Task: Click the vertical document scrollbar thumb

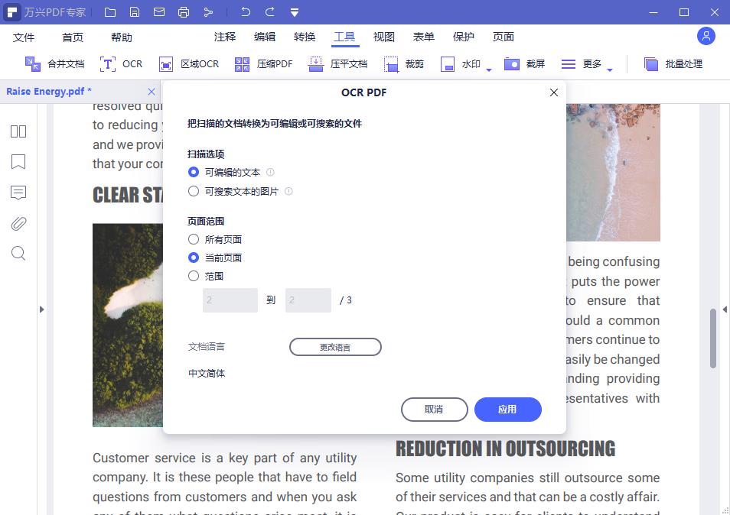Action: tap(713, 336)
